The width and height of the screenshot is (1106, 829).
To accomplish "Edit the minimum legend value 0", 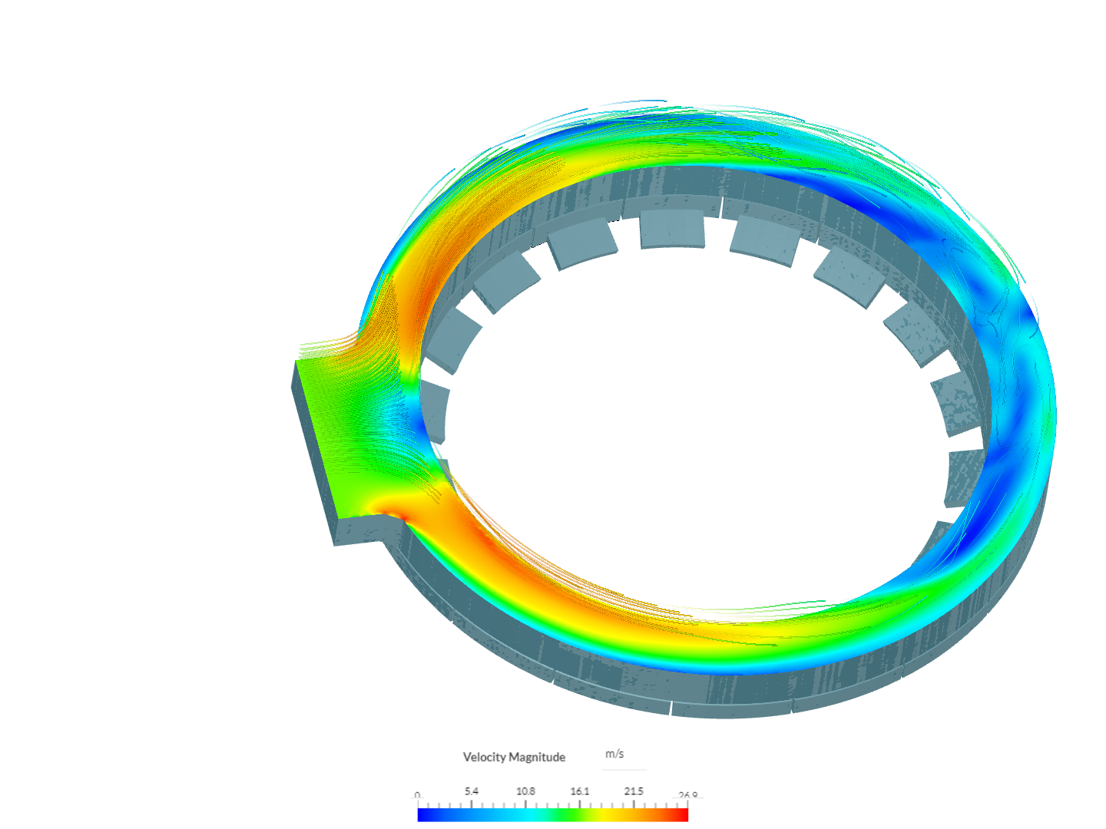I will [x=418, y=795].
